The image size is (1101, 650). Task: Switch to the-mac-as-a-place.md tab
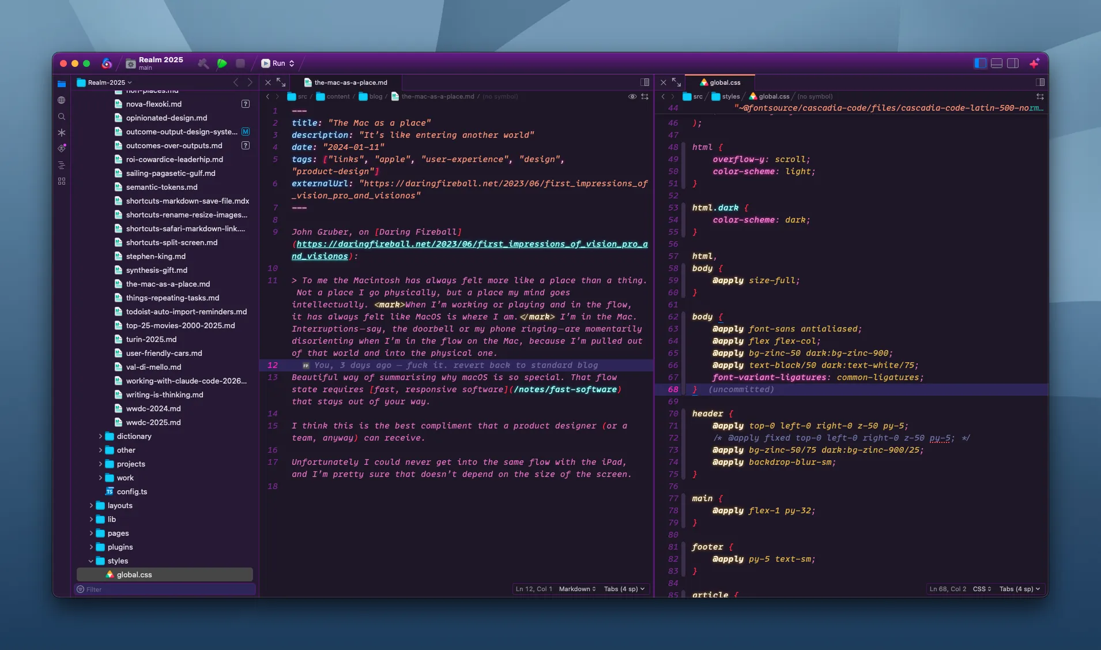click(345, 82)
